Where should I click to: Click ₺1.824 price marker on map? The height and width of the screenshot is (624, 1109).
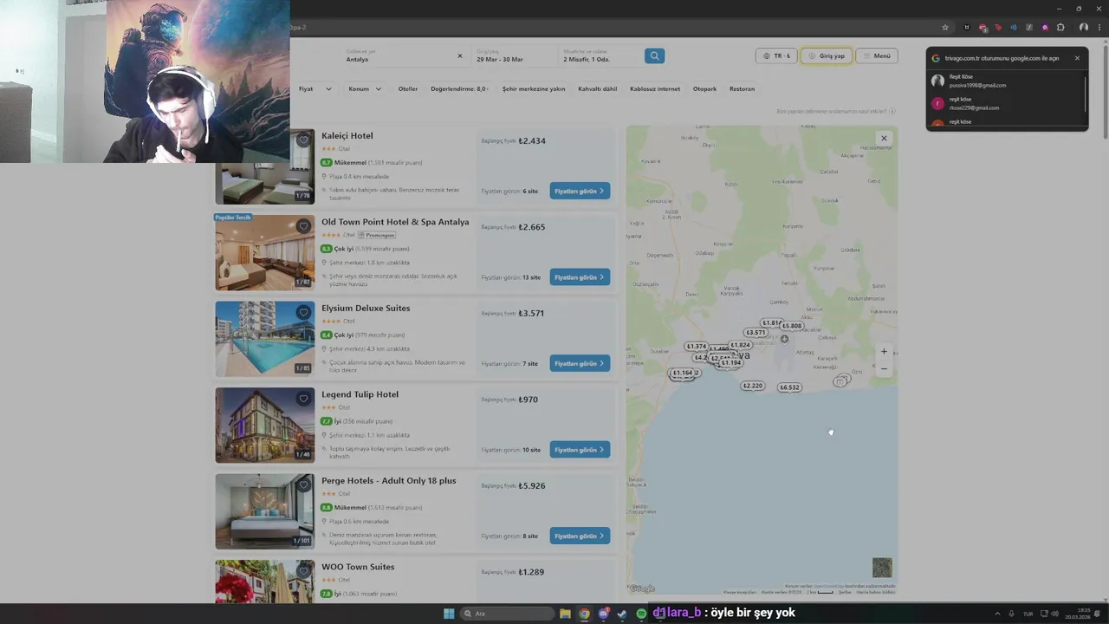[739, 345]
